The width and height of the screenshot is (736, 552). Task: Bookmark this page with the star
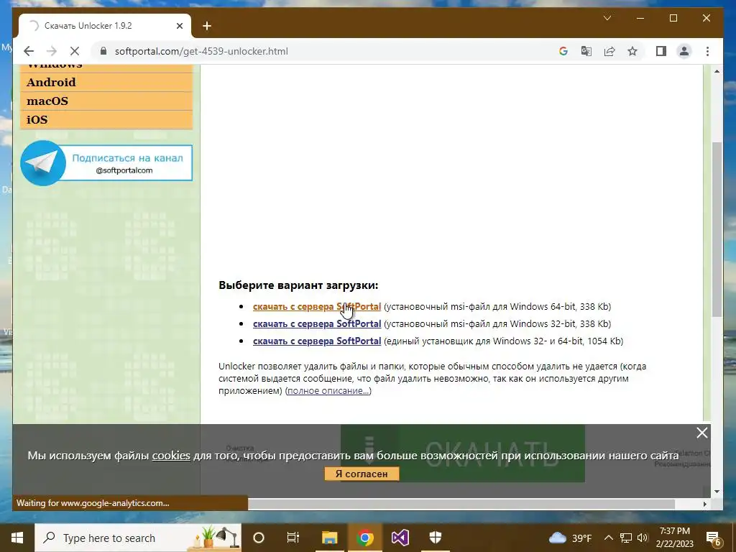pos(632,51)
